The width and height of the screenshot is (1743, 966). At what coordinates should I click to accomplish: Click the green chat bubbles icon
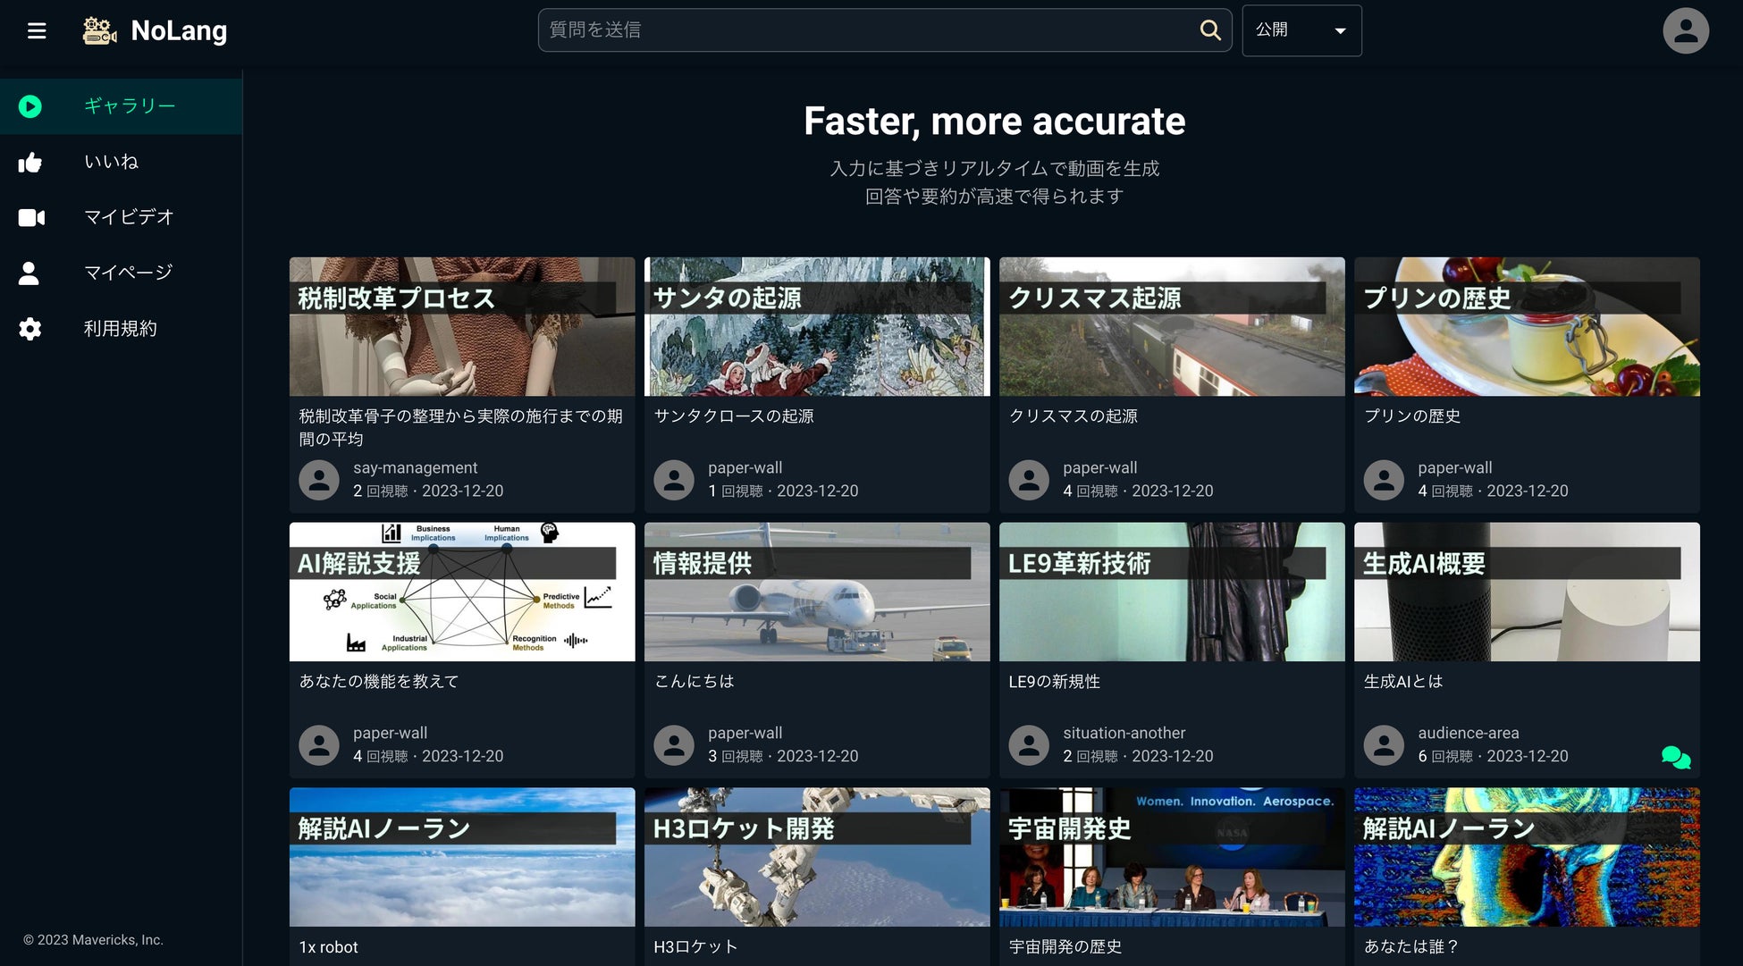(x=1675, y=758)
